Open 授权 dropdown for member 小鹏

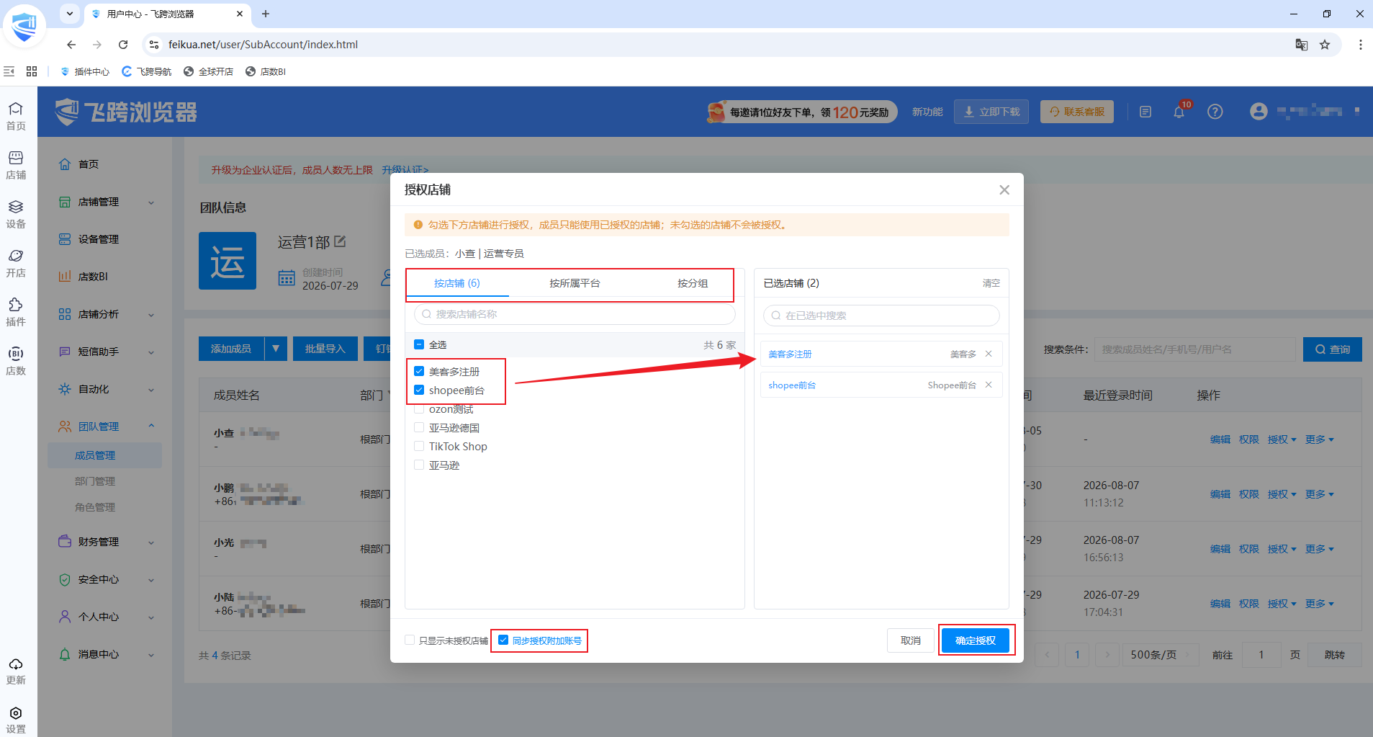1282,494
